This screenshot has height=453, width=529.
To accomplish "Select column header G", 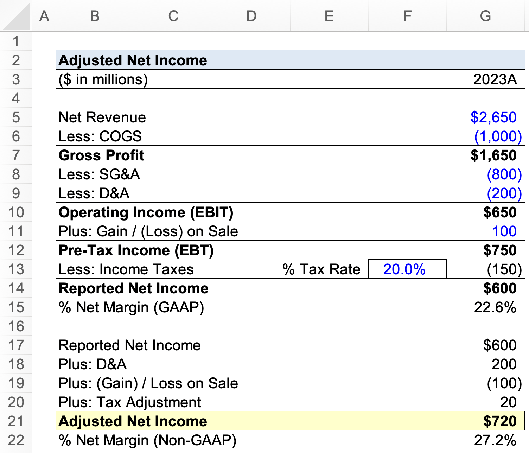I will point(485,16).
